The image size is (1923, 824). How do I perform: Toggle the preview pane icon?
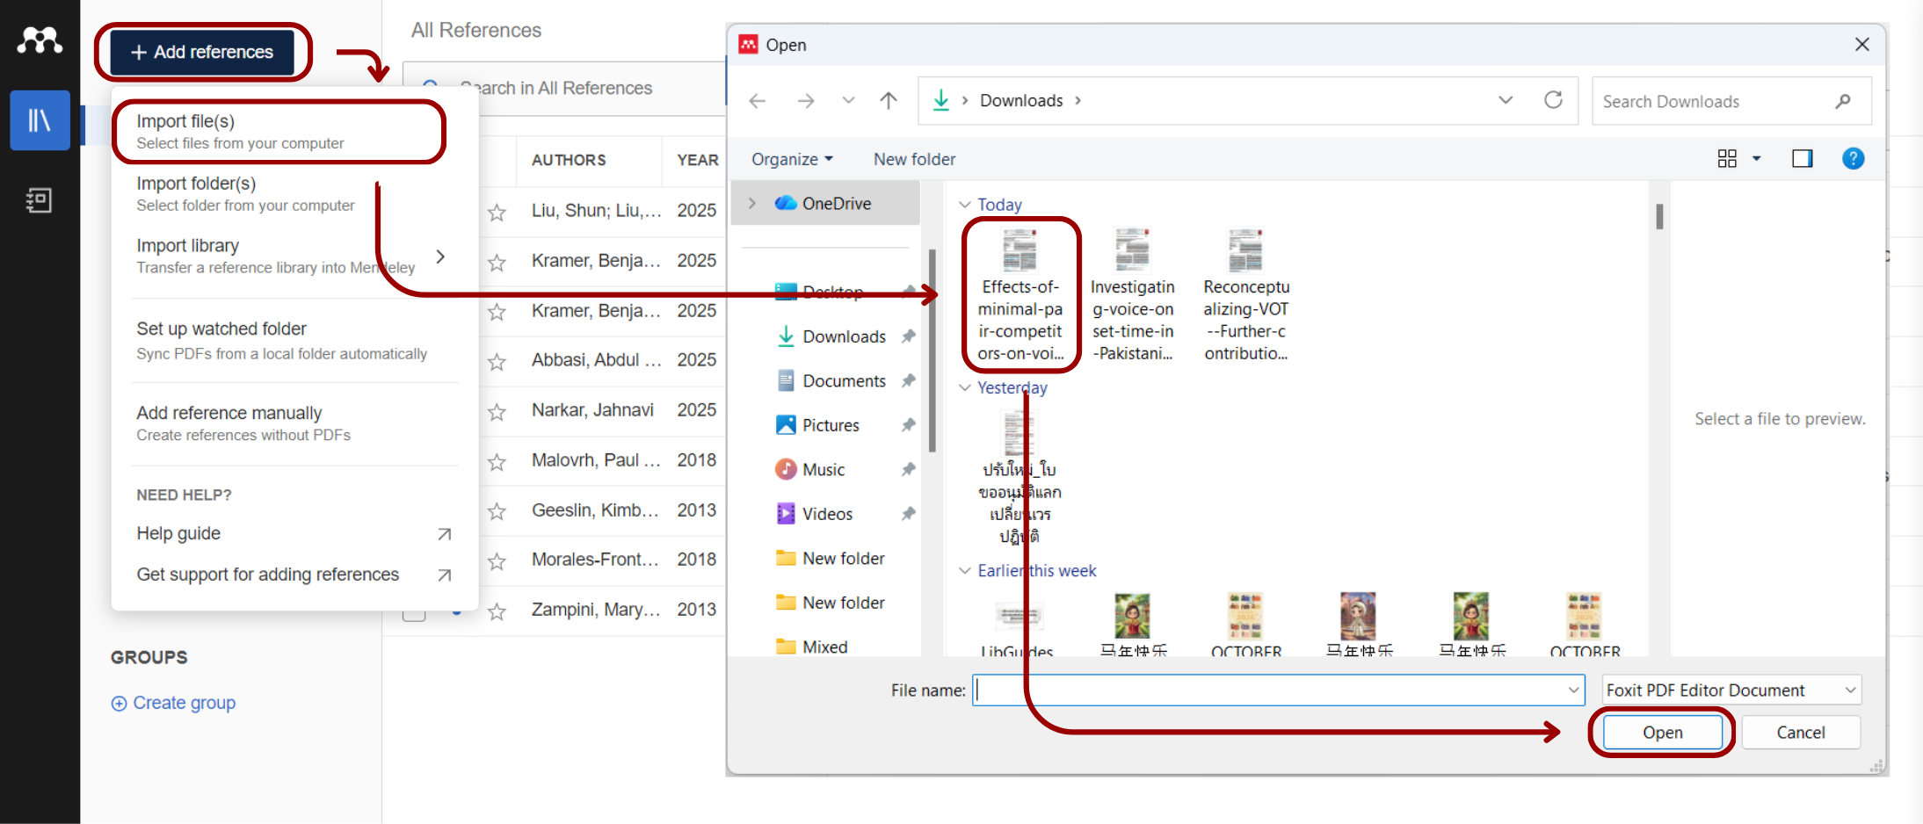click(x=1803, y=158)
